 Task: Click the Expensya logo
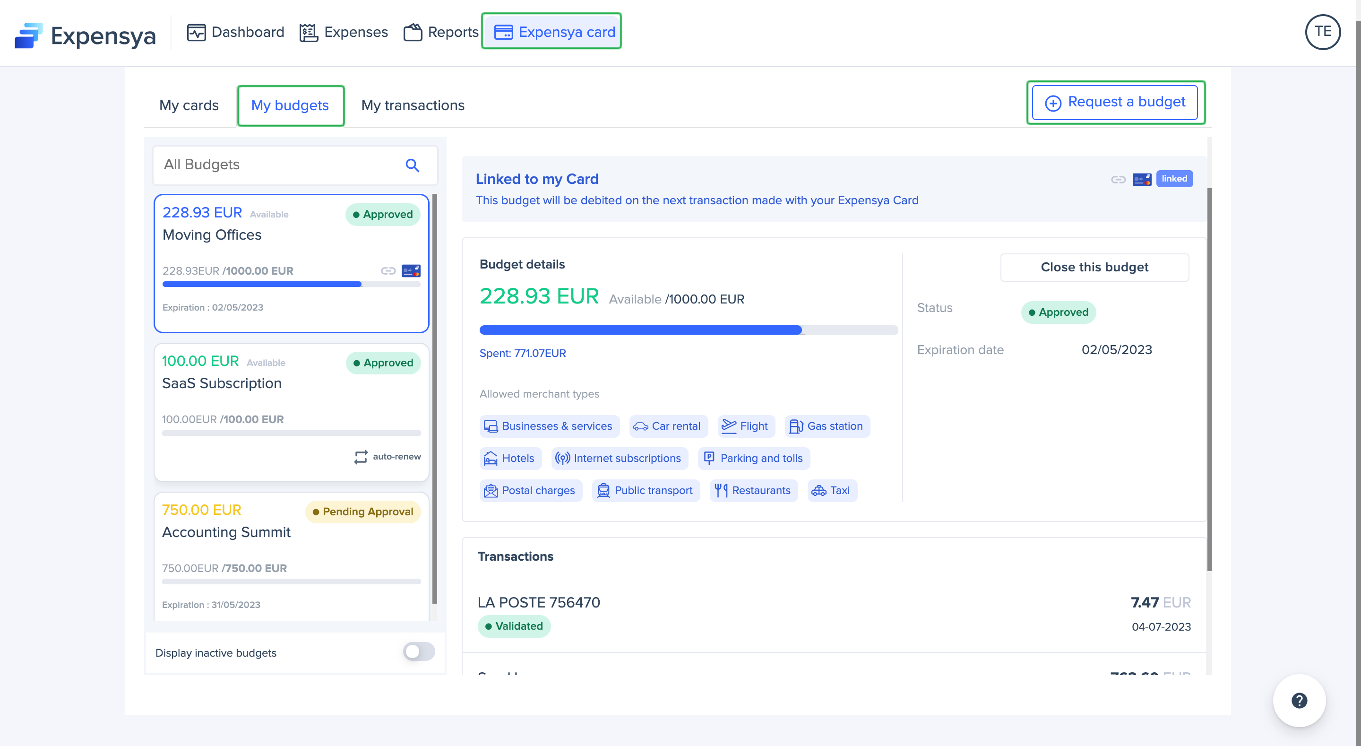coord(86,35)
